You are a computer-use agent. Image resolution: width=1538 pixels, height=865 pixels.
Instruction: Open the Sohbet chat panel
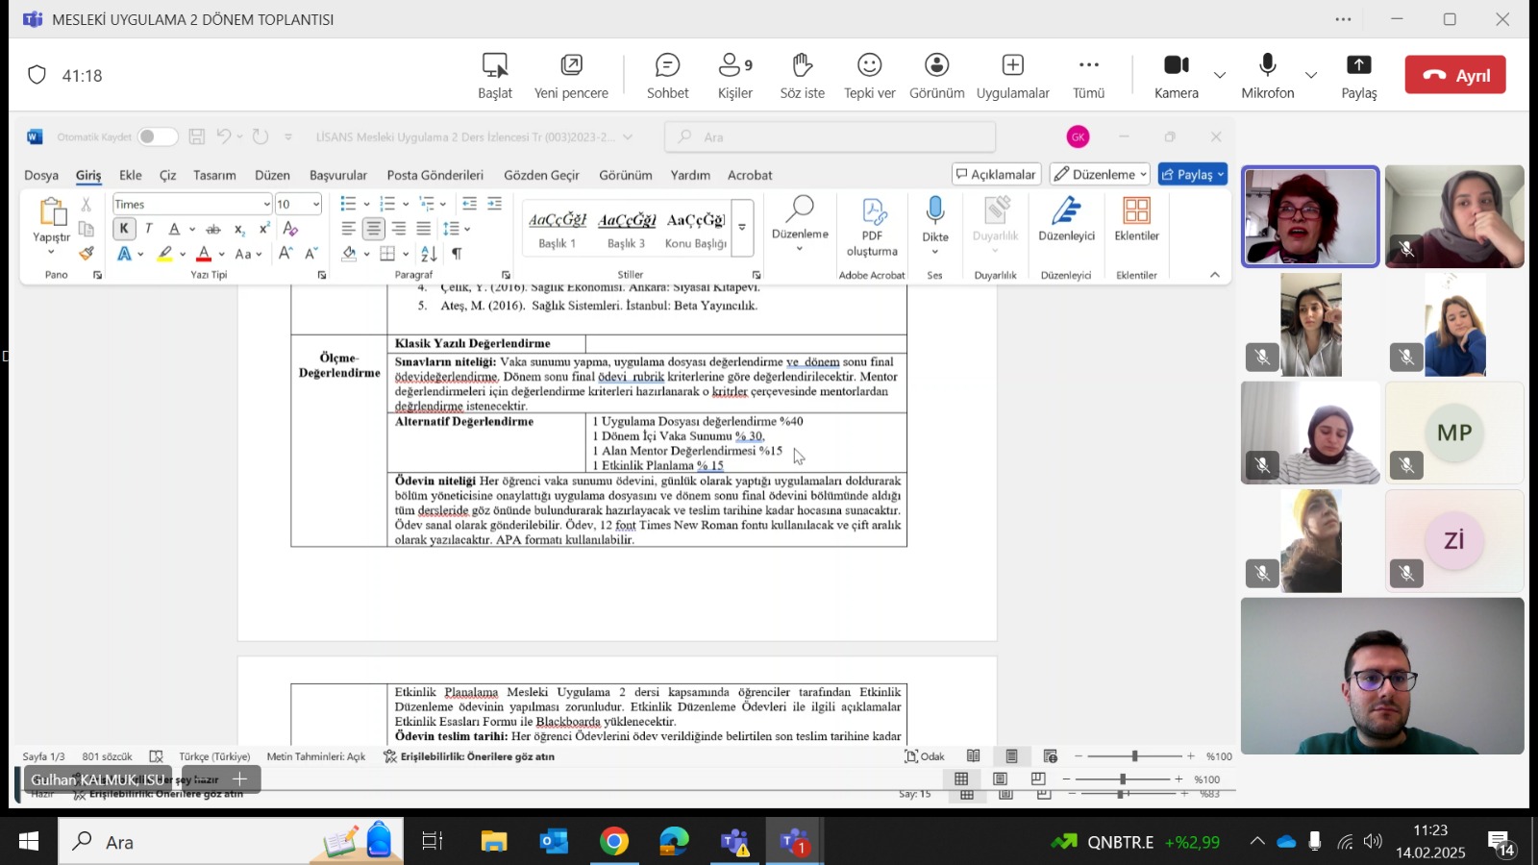[x=667, y=75]
